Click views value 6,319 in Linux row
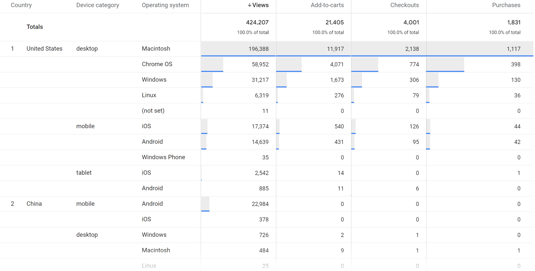 pyautogui.click(x=262, y=96)
